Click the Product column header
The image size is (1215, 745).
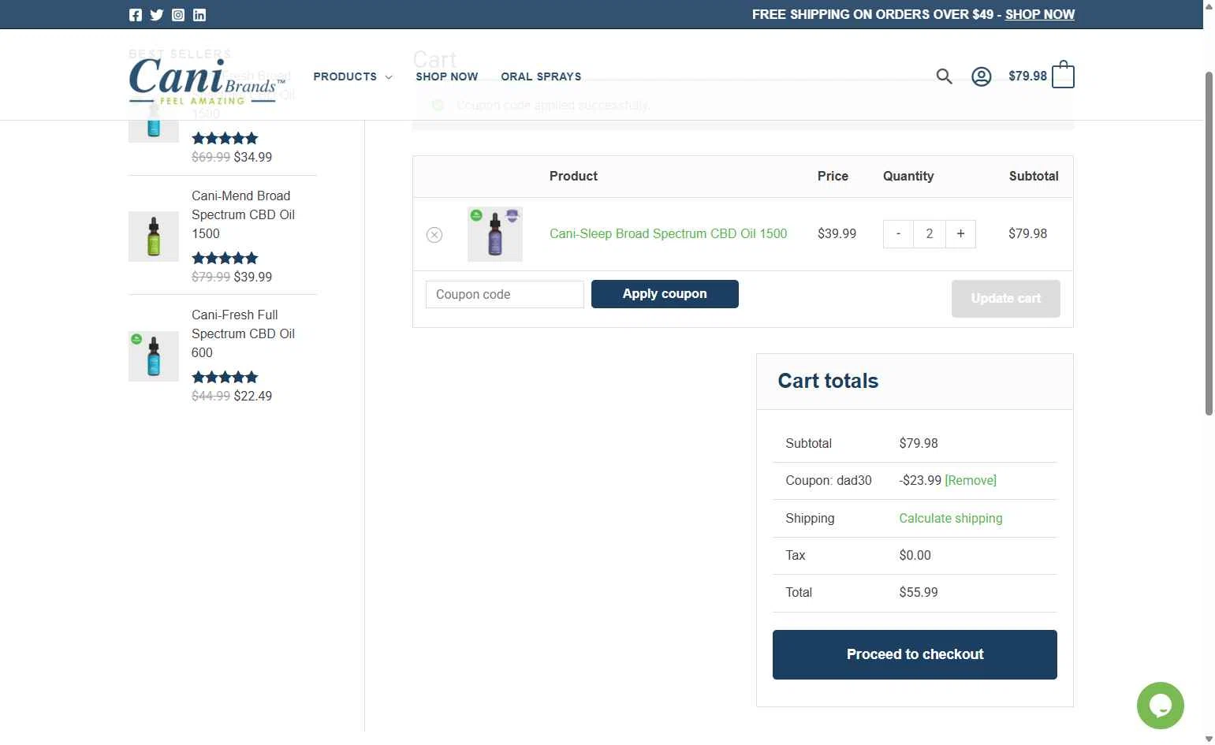click(573, 176)
